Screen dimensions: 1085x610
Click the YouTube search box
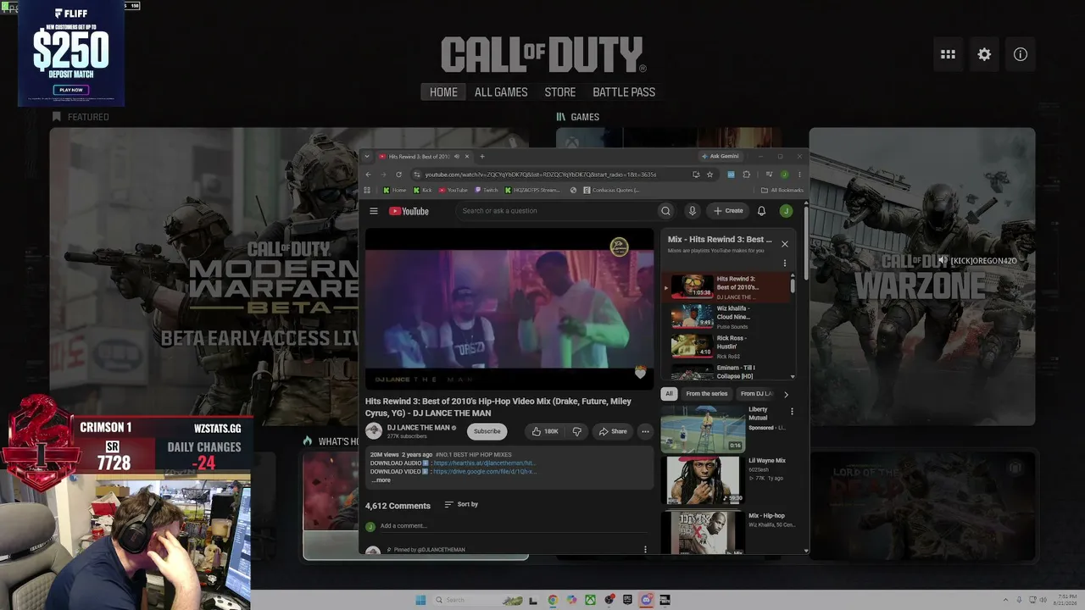[x=558, y=211]
